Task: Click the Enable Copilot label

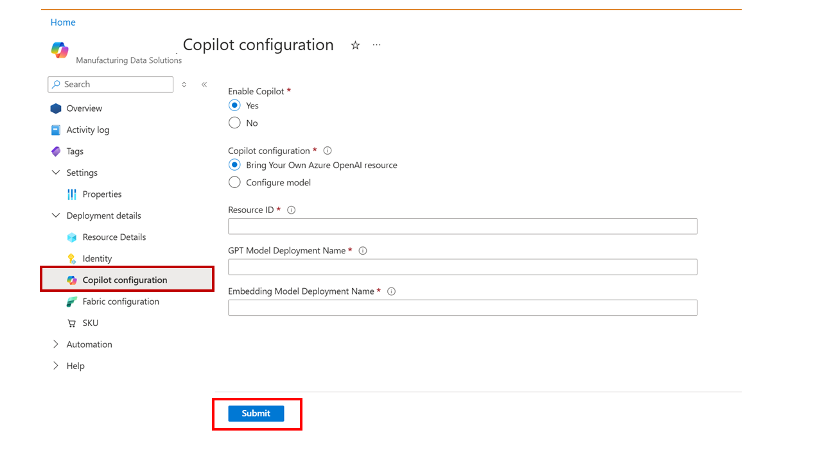Action: click(256, 91)
